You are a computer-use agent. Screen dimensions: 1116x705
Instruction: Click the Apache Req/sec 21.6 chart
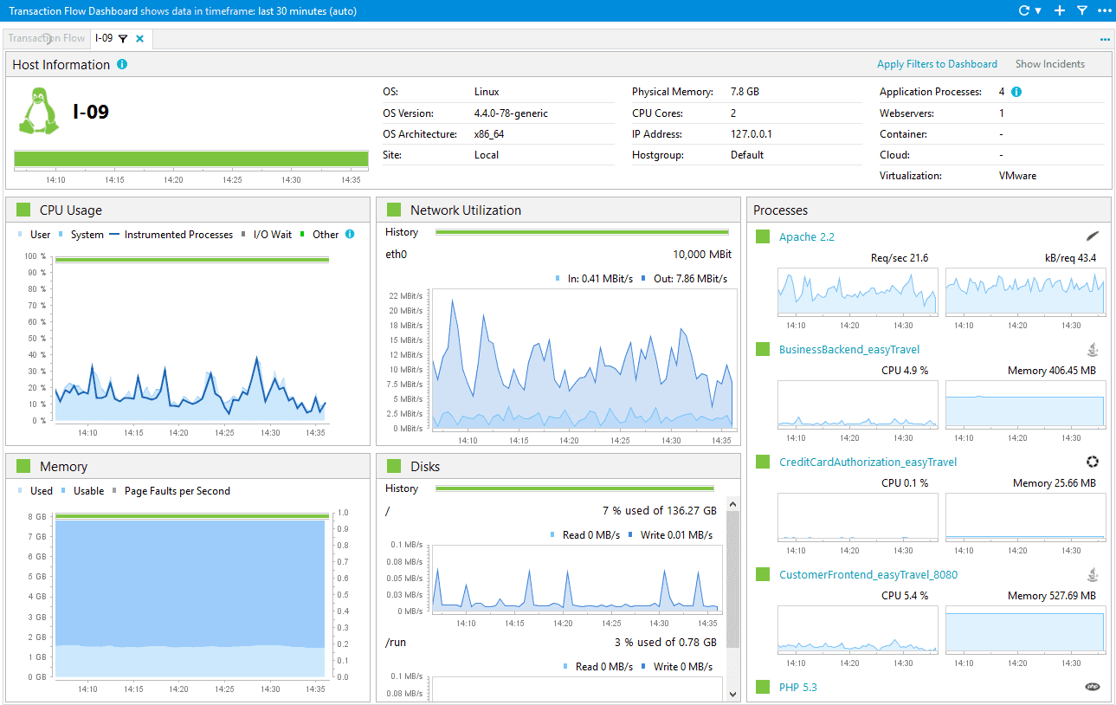tap(857, 292)
